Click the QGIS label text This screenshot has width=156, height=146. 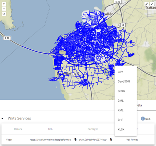(148, 119)
